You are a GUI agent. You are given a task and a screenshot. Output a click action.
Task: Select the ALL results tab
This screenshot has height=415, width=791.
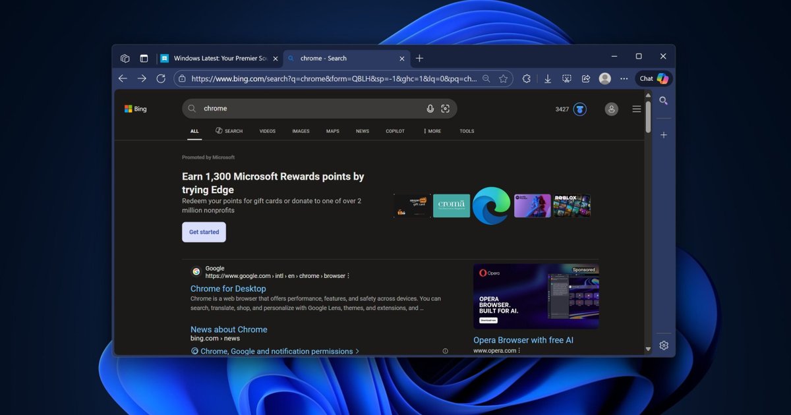point(194,131)
